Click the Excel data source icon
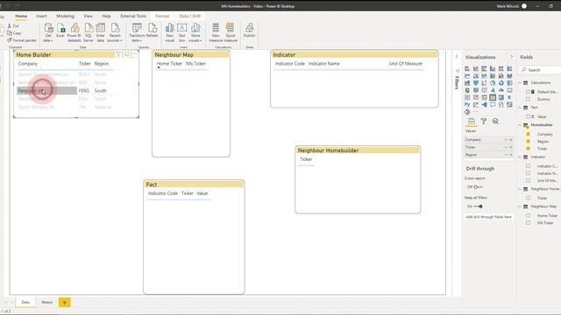This screenshot has width=561, height=315. [60, 31]
